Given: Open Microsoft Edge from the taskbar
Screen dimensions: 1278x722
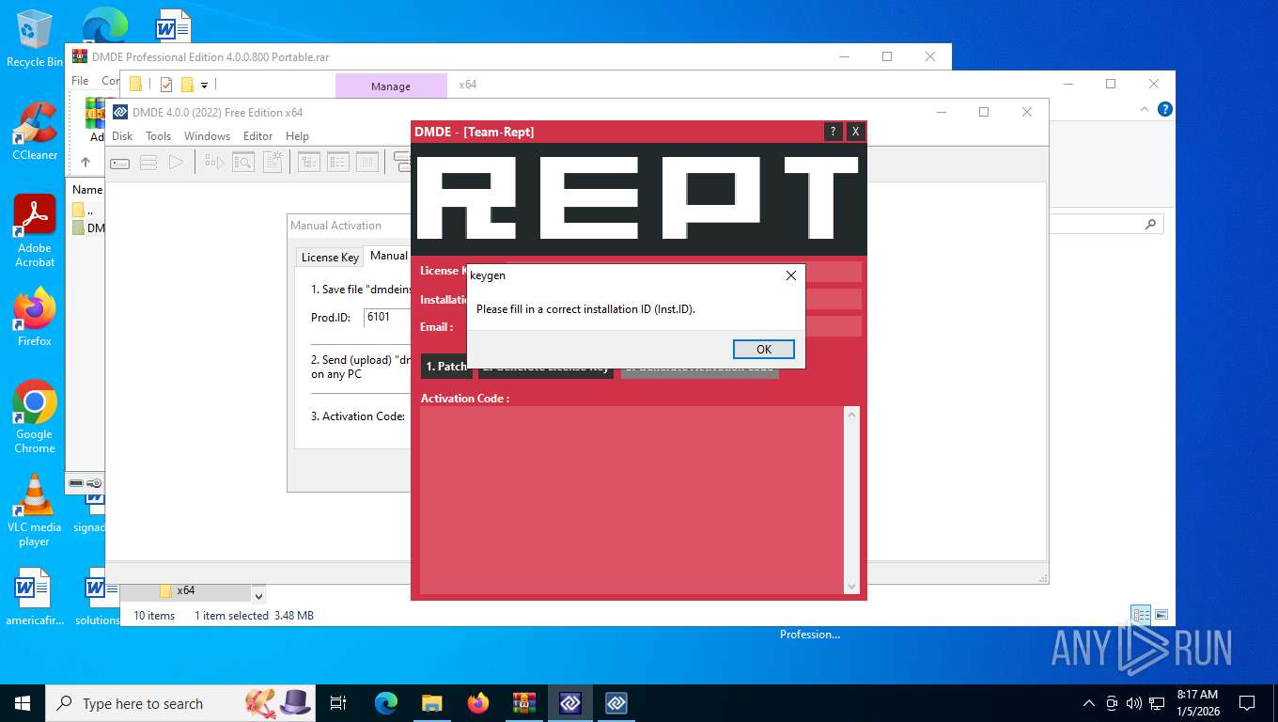Looking at the screenshot, I should click(x=386, y=703).
